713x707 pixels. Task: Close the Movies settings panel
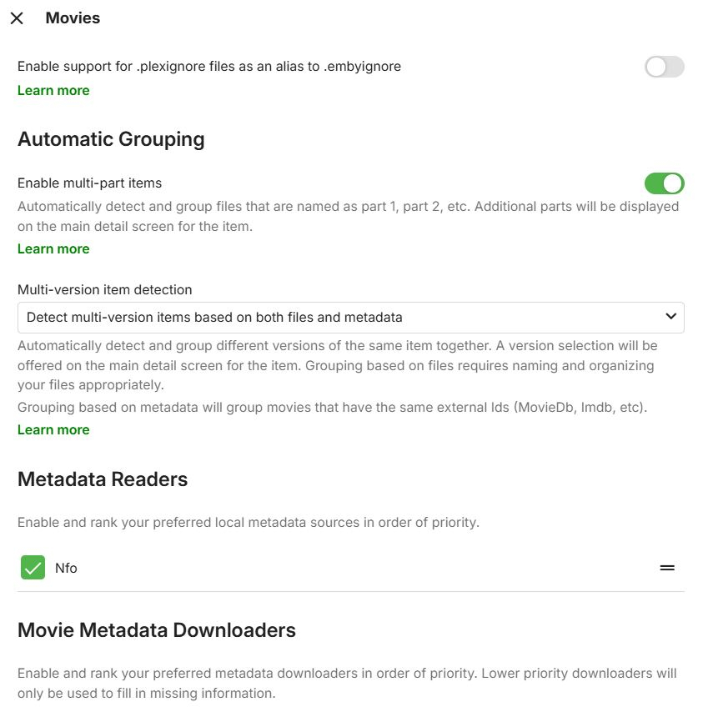click(x=17, y=18)
